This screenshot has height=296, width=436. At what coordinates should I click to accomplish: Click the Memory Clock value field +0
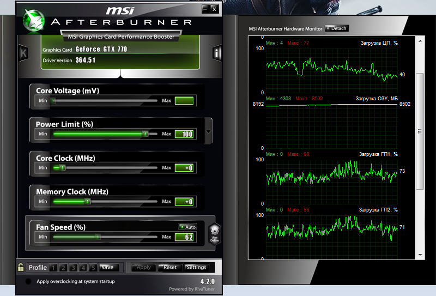(x=184, y=201)
